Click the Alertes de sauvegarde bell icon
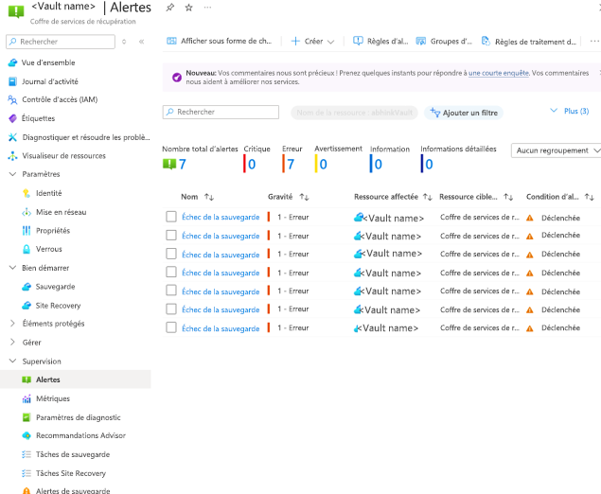 [x=27, y=490]
